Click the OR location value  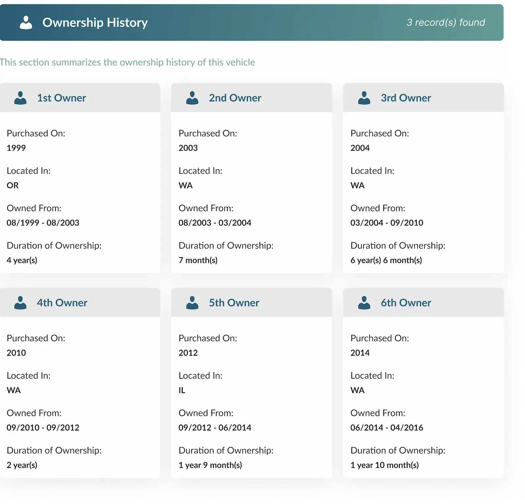pyautogui.click(x=13, y=185)
